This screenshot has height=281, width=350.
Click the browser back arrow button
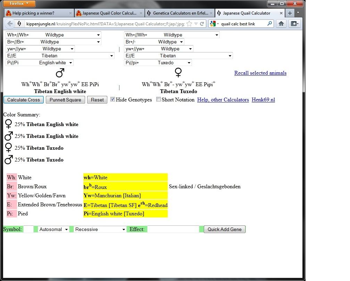10,24
